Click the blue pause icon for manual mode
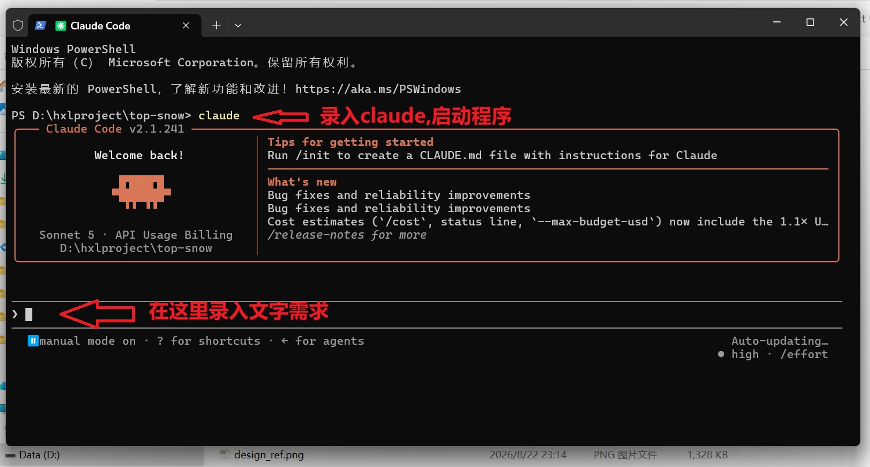 tap(33, 341)
